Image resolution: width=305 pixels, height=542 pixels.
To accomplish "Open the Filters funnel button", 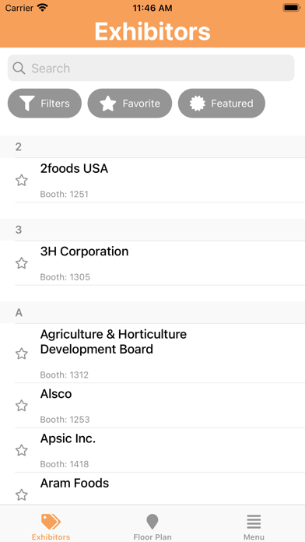I will coord(44,104).
